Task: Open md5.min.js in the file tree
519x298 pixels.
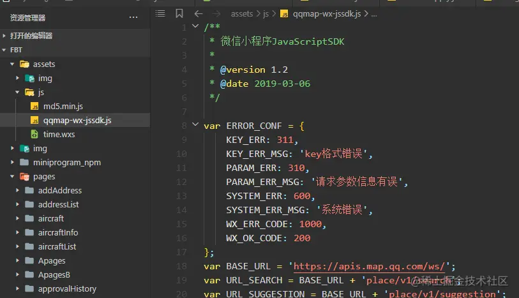Action: 63,107
